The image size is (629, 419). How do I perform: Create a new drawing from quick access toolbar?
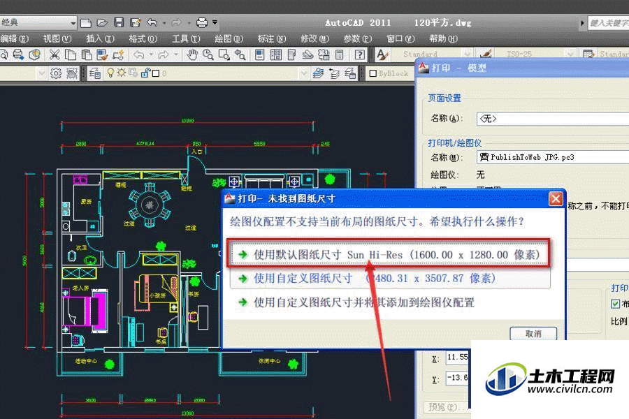tap(86, 23)
